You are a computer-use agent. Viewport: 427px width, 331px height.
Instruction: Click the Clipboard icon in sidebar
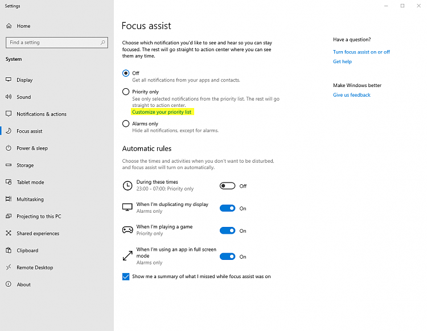click(9, 251)
